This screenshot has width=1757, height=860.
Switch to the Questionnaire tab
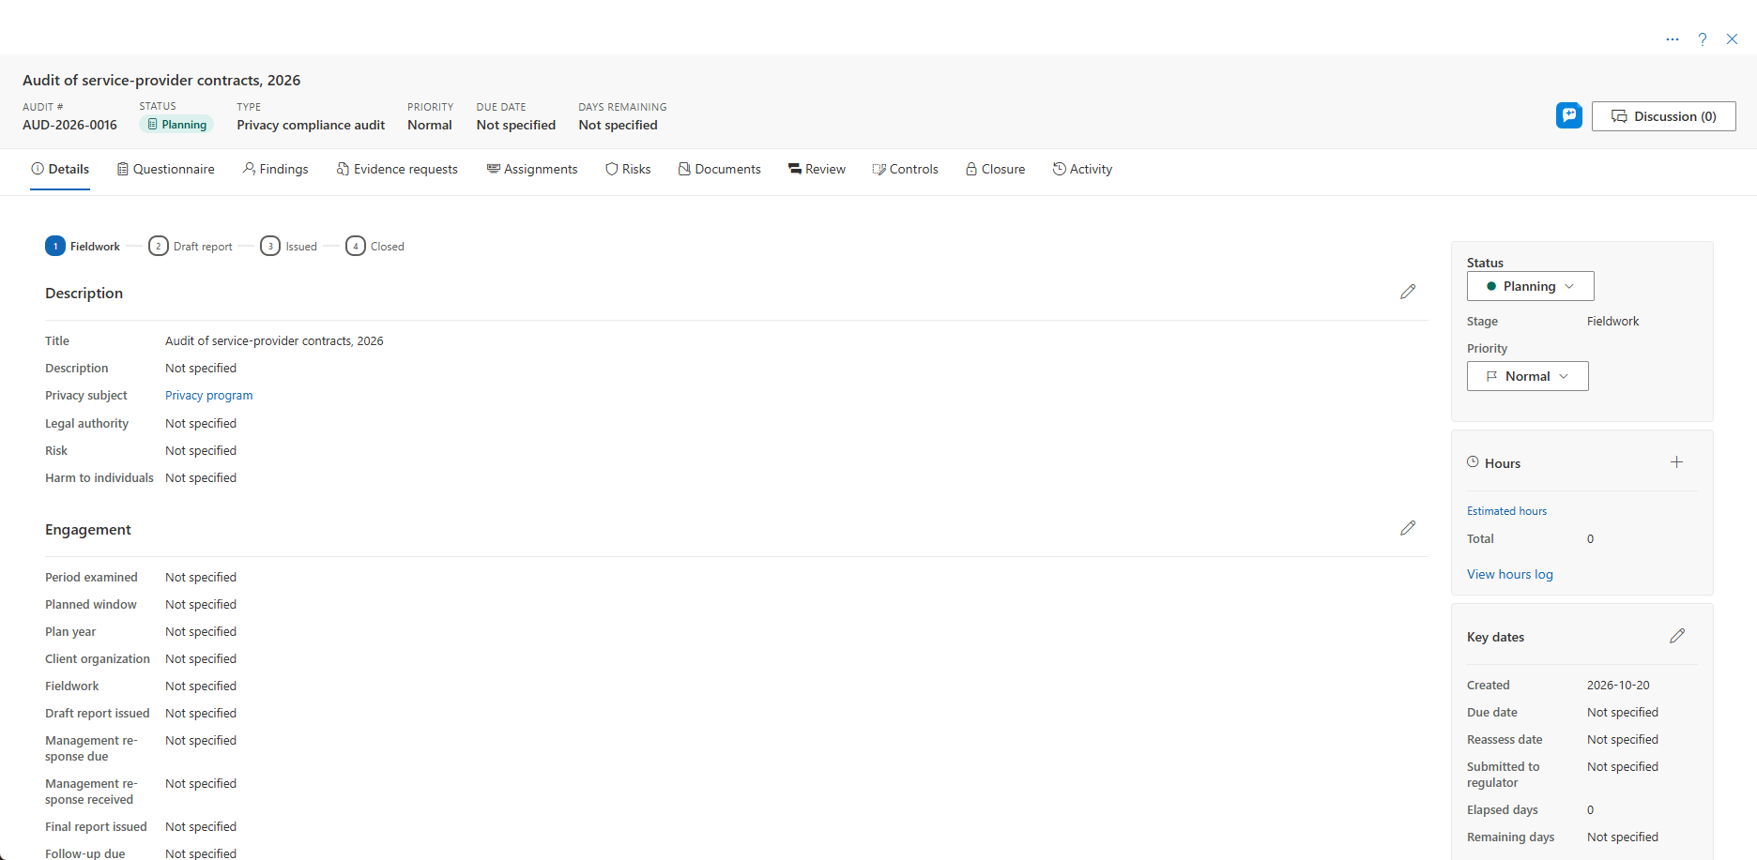166,170
